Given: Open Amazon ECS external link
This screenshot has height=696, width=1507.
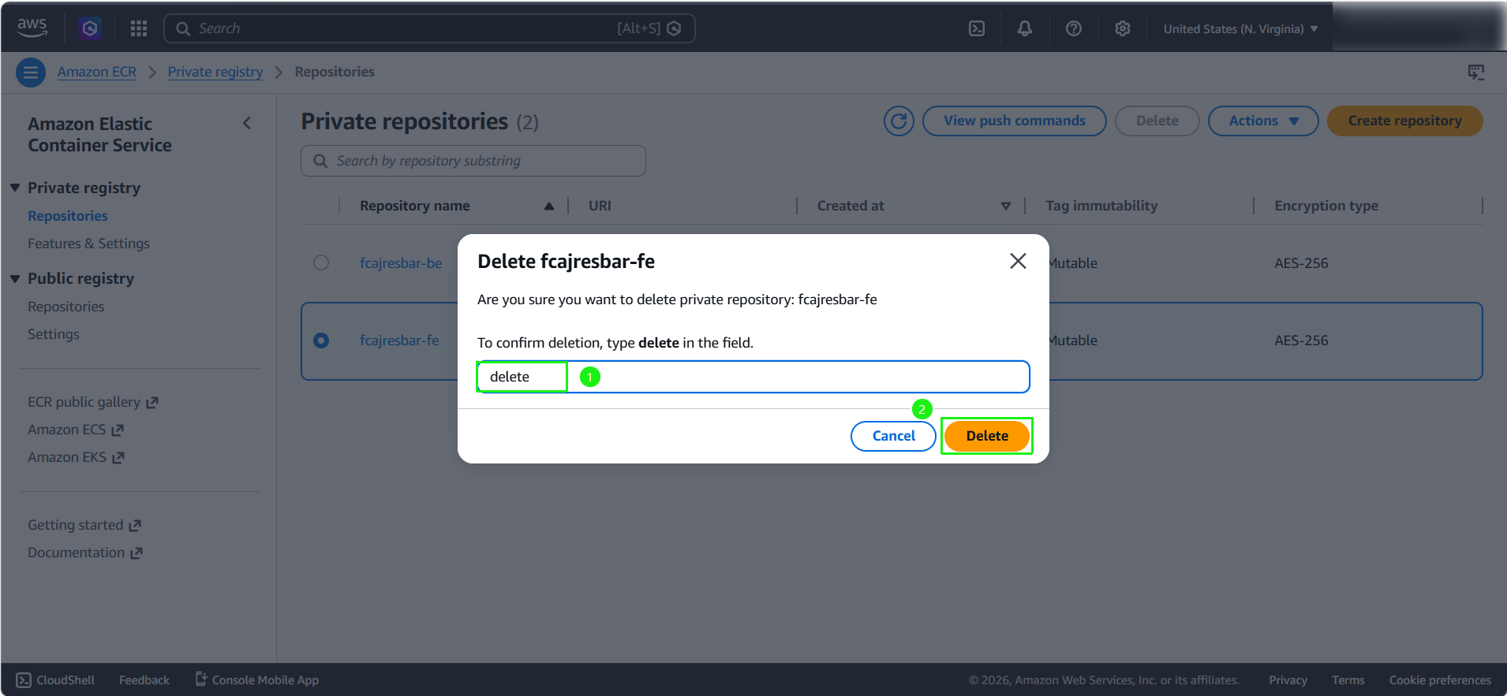Looking at the screenshot, I should point(76,430).
